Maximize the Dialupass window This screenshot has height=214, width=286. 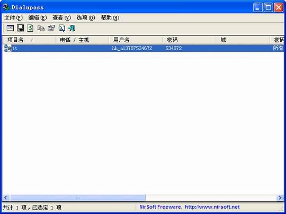click(x=269, y=7)
